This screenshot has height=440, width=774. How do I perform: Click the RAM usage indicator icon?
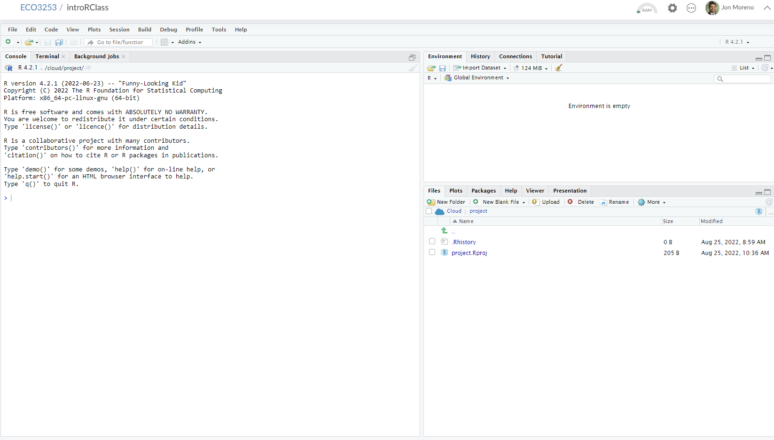point(647,8)
